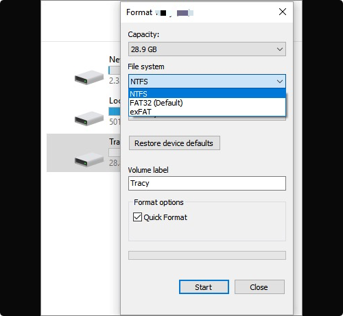The height and width of the screenshot is (316, 343).
Task: Collapse the File system dropdown arrow
Action: click(280, 82)
